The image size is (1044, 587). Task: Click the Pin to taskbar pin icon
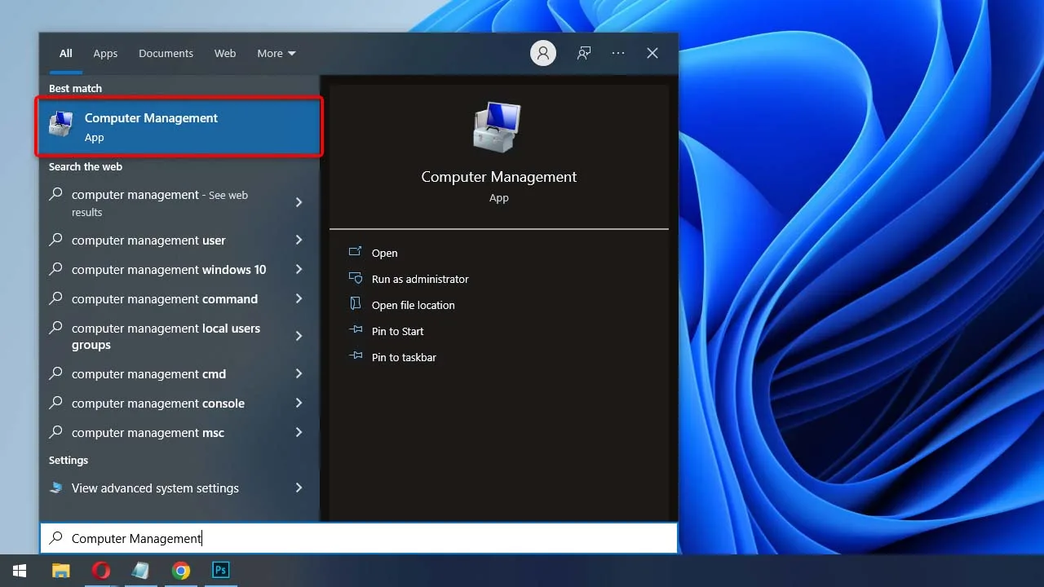point(355,356)
